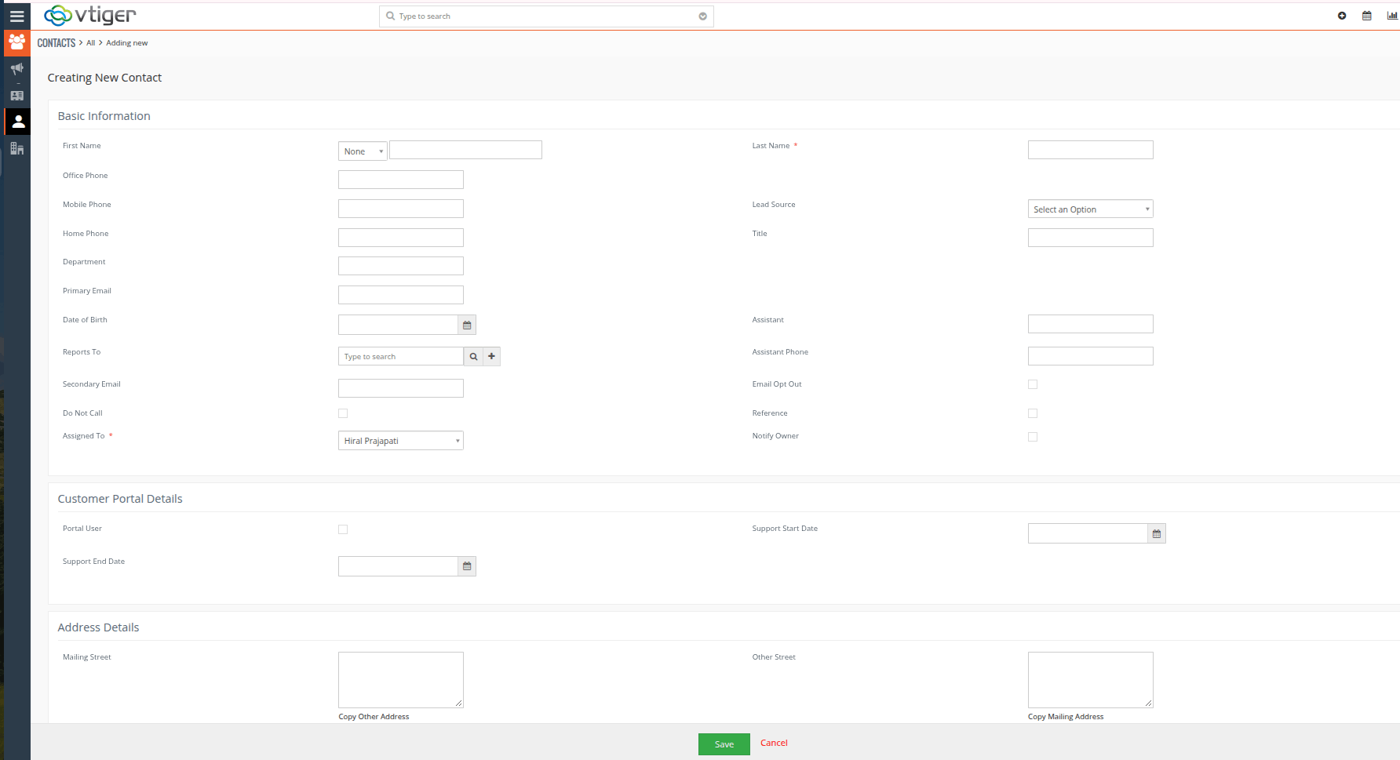Enable the Notify Owner checkbox
This screenshot has height=760, width=1400.
coord(1033,437)
